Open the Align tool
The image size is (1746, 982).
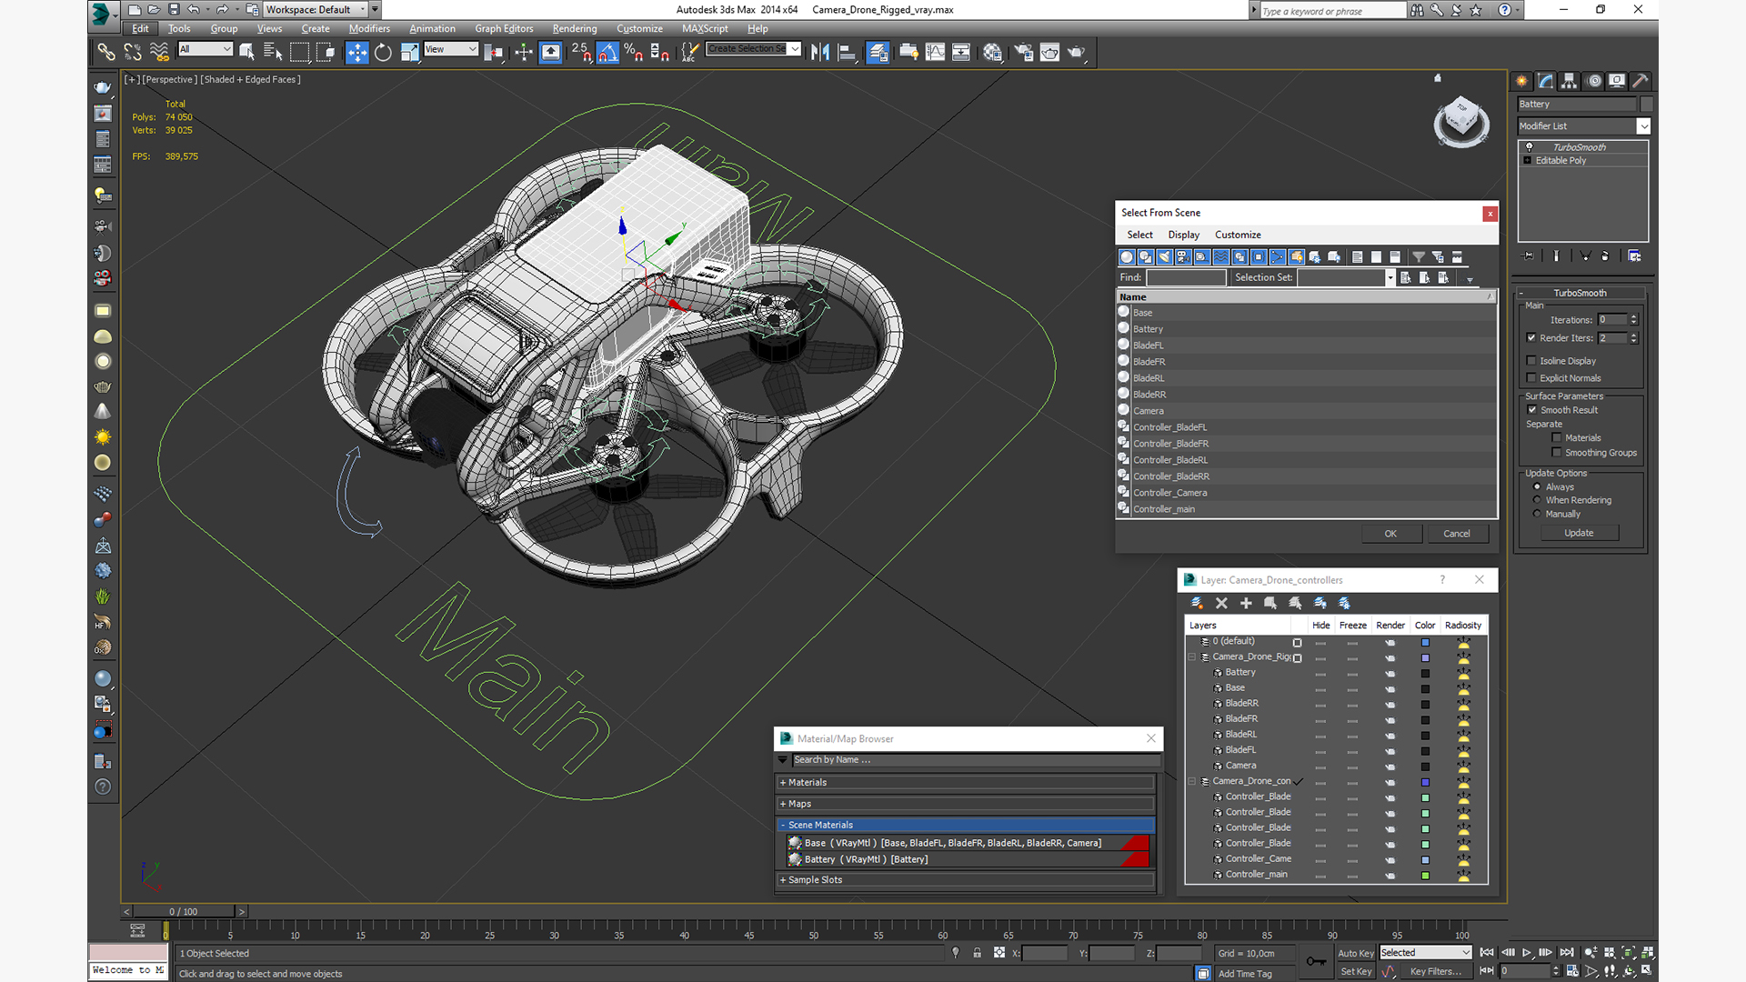coord(846,52)
